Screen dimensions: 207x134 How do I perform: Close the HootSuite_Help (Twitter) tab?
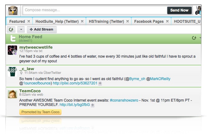(x=82, y=21)
